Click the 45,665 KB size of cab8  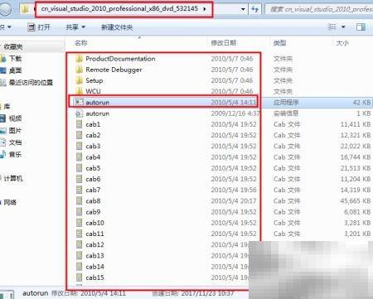coord(356,200)
